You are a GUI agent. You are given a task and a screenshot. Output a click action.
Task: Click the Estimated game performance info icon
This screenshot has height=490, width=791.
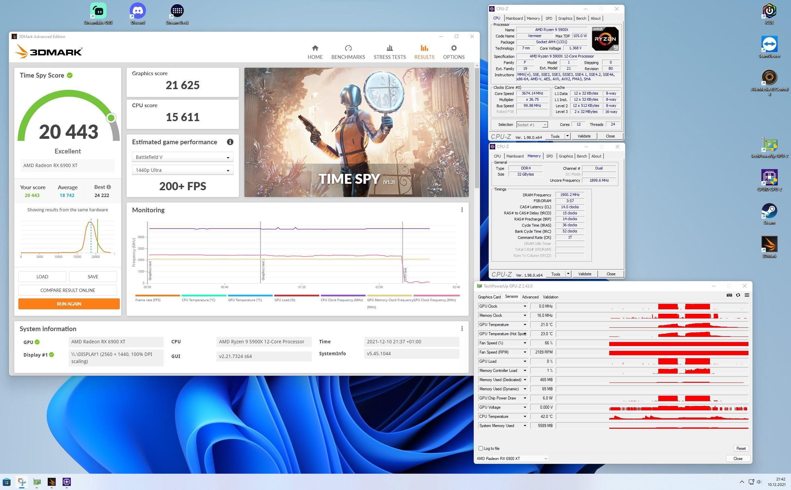(x=230, y=142)
